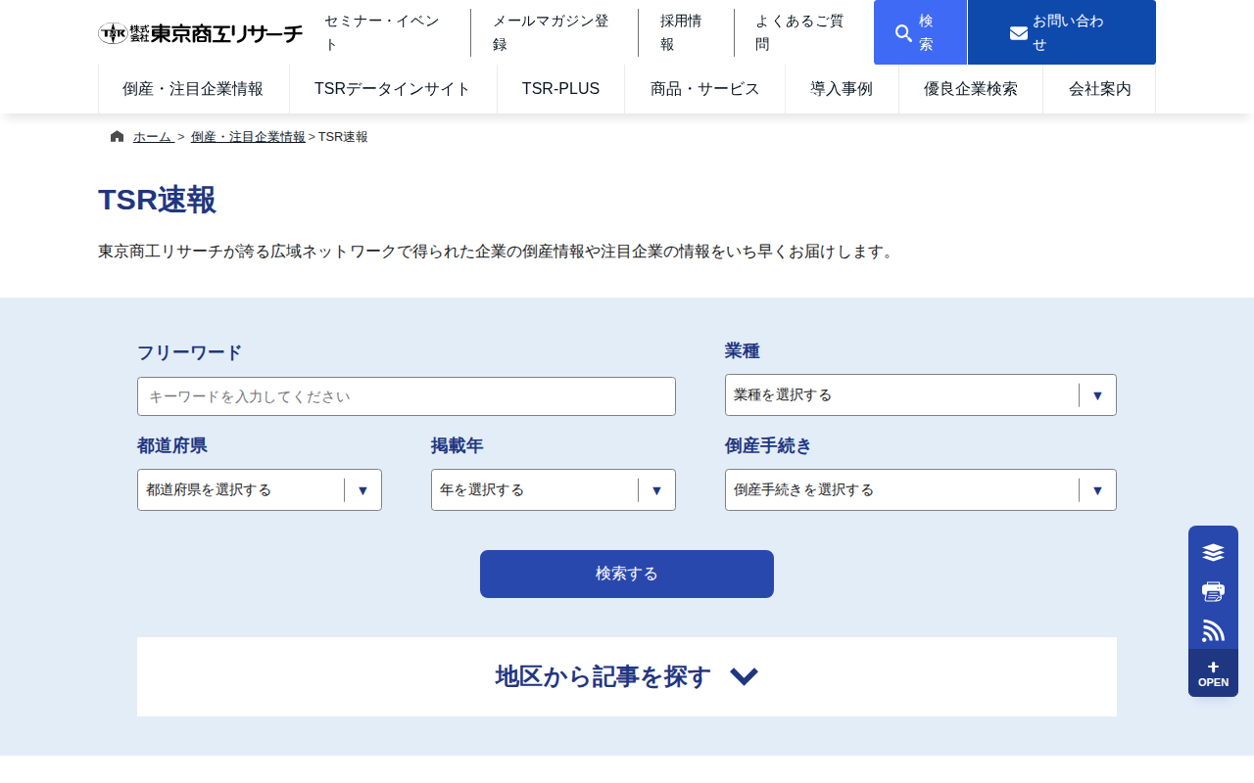Click the 検索する search button
The height and width of the screenshot is (783, 1254).
coord(626,574)
